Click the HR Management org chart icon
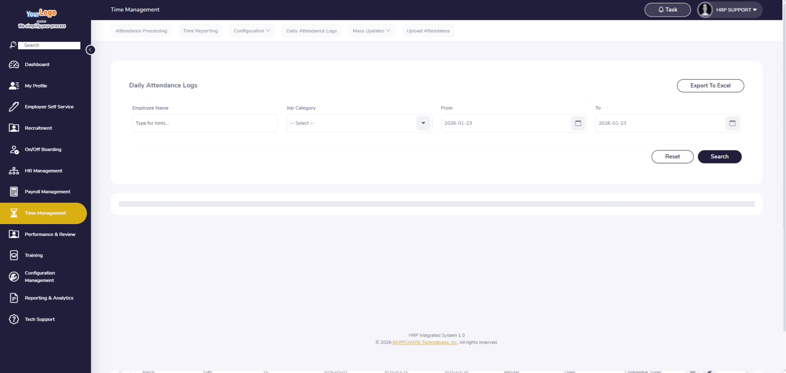This screenshot has height=373, width=786. [x=14, y=171]
